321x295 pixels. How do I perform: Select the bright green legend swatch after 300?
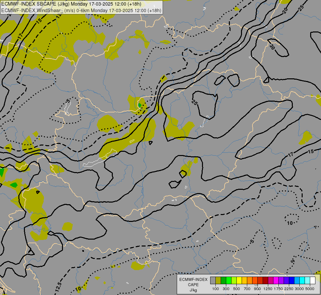[x=229, y=281]
